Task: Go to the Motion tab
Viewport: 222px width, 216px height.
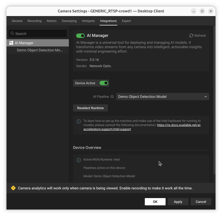Action: pos(52,21)
